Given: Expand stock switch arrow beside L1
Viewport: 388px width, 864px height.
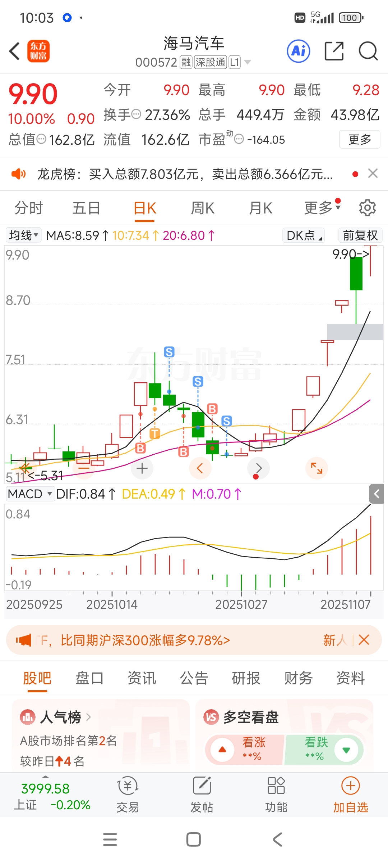Looking at the screenshot, I should (x=247, y=62).
